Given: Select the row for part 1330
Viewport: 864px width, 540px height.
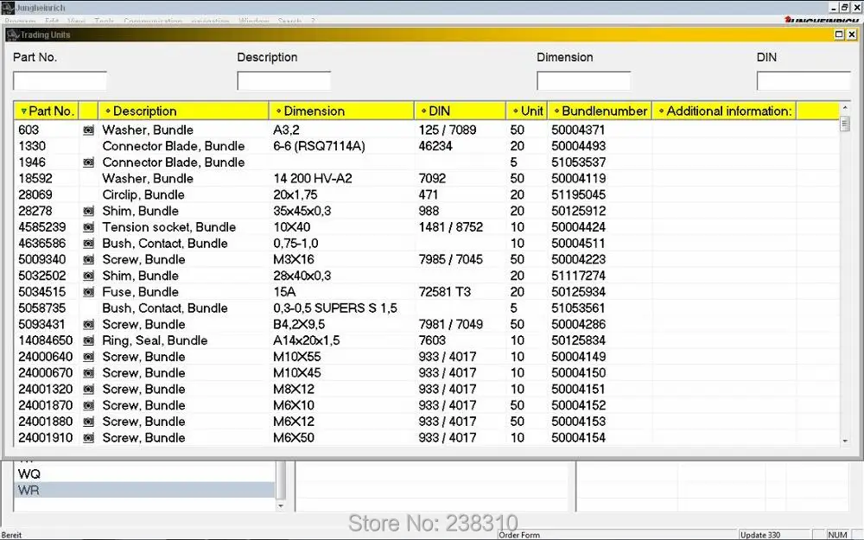Looking at the screenshot, I should 427,146.
